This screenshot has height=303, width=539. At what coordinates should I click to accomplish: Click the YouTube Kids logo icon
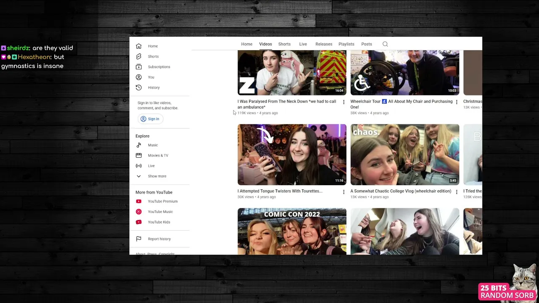pos(139,222)
